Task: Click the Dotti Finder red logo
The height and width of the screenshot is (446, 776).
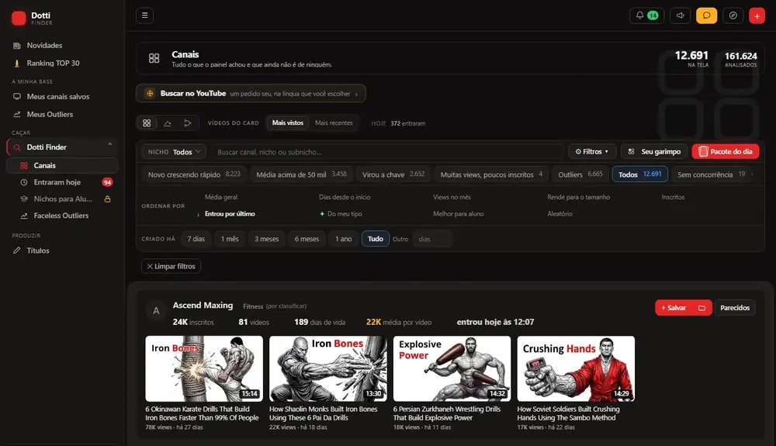Action: (19, 19)
